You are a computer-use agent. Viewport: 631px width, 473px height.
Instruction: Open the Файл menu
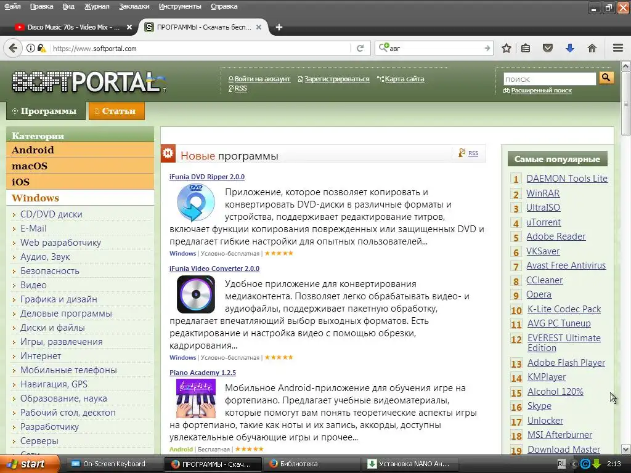click(x=12, y=6)
